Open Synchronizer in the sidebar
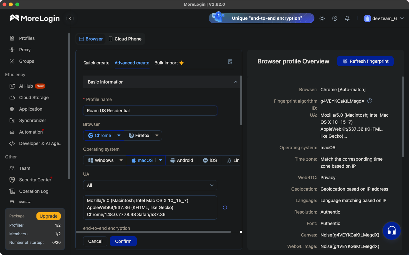 click(x=33, y=120)
